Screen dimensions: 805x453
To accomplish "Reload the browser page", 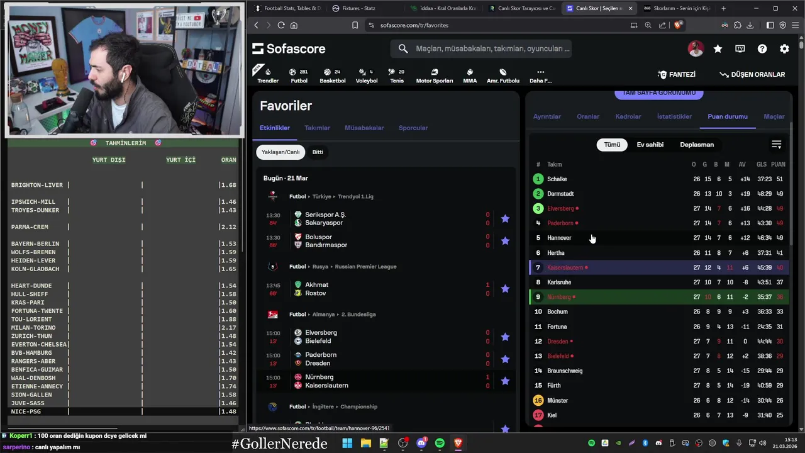I will (281, 25).
